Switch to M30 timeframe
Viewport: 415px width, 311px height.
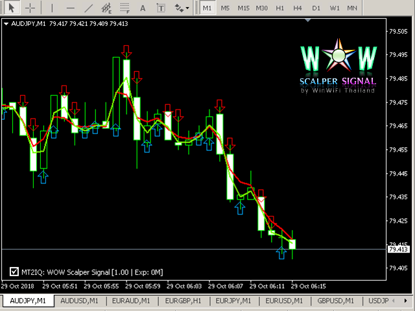tap(261, 8)
